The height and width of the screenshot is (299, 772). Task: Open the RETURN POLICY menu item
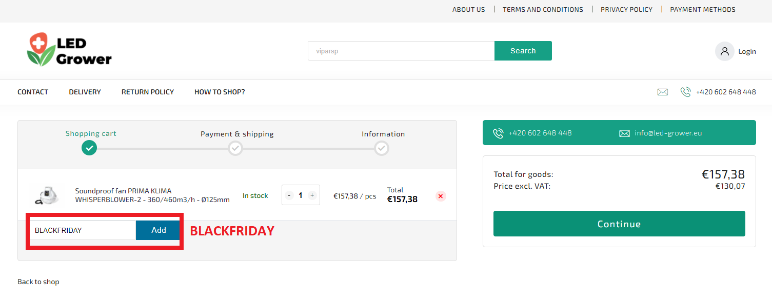[148, 92]
